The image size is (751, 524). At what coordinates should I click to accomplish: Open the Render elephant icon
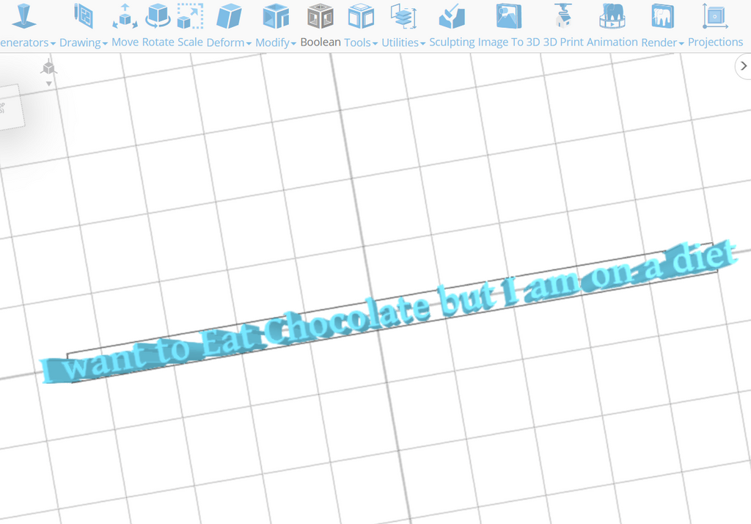coord(663,16)
